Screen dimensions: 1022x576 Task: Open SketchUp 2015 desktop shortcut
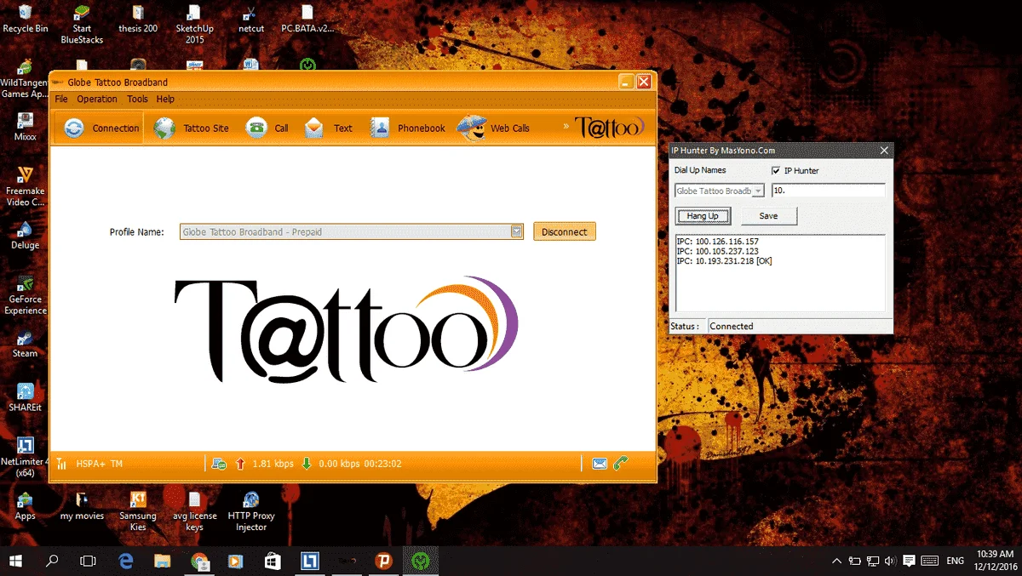coord(195,24)
